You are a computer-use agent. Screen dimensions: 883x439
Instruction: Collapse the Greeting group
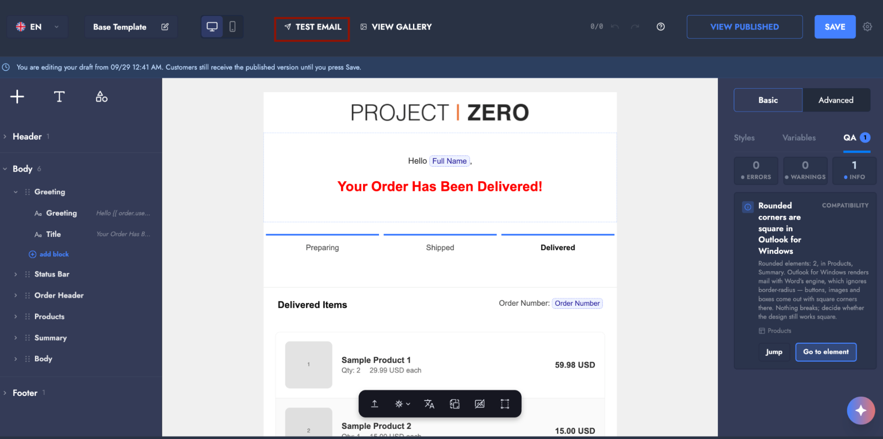(x=15, y=192)
